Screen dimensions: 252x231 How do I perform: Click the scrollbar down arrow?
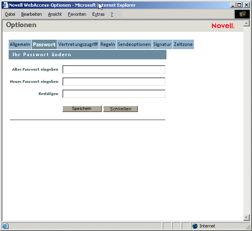tap(247, 218)
